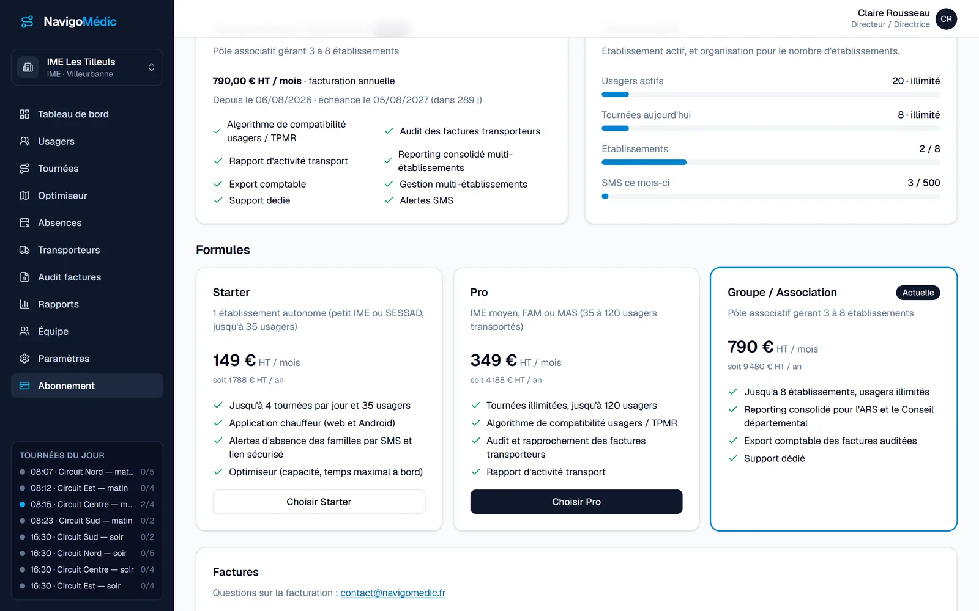979x611 pixels.
Task: Open the 08:23 Circuit Sud matin tour
Action: [x=87, y=521]
